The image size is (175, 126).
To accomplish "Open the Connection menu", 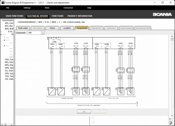I will point(68,8).
